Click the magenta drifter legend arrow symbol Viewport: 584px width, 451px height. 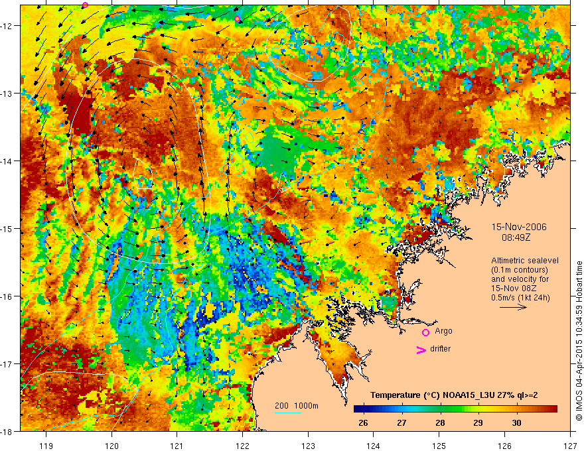tap(421, 350)
